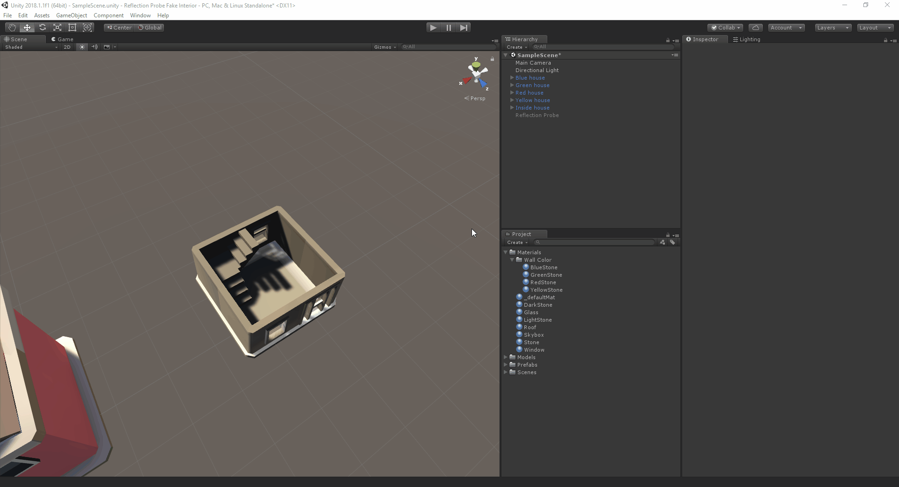
Task: Toggle scene lighting
Action: pyautogui.click(x=82, y=47)
